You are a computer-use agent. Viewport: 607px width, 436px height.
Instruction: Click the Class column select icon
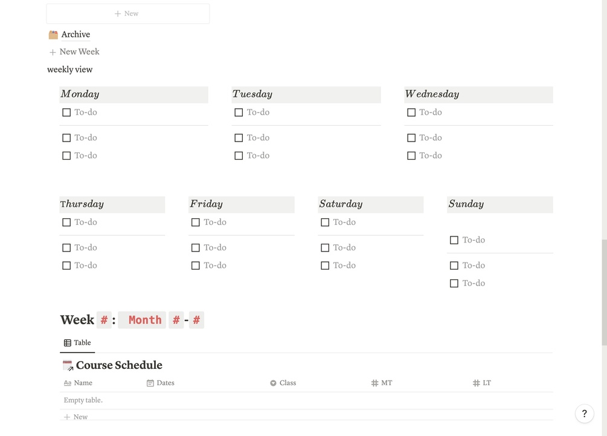pyautogui.click(x=273, y=383)
